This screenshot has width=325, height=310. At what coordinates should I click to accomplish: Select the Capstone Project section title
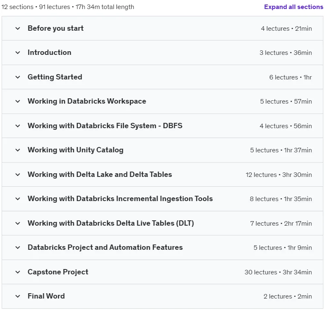pos(58,272)
